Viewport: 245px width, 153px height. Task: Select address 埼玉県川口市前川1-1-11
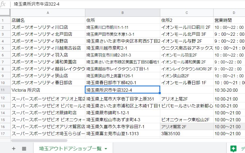tap(123, 27)
